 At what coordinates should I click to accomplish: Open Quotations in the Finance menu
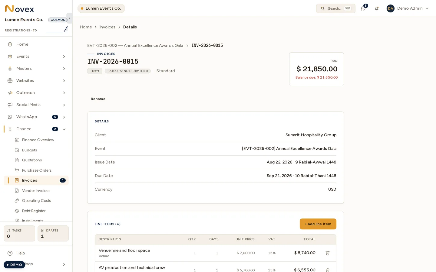click(32, 160)
